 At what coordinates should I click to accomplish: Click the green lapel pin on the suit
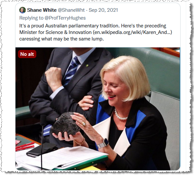pyautogui.click(x=87, y=65)
